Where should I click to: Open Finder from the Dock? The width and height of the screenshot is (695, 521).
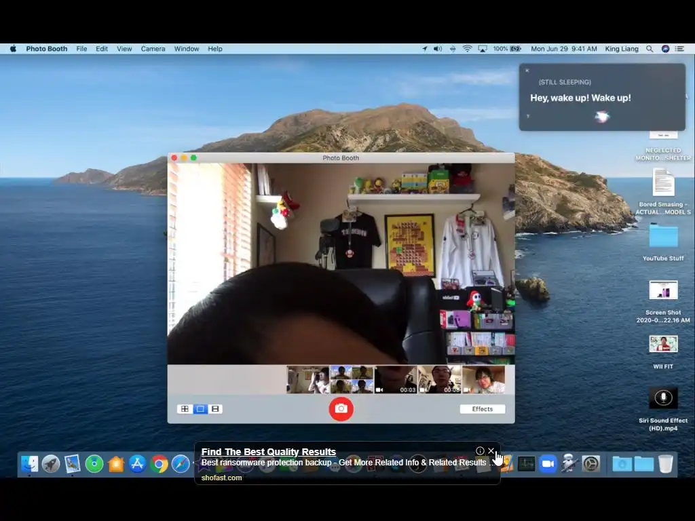[29, 464]
